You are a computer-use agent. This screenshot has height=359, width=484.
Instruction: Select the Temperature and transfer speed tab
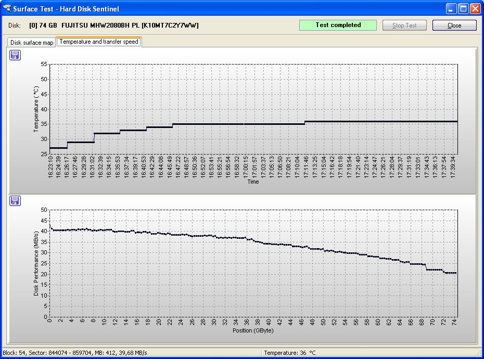tap(99, 42)
